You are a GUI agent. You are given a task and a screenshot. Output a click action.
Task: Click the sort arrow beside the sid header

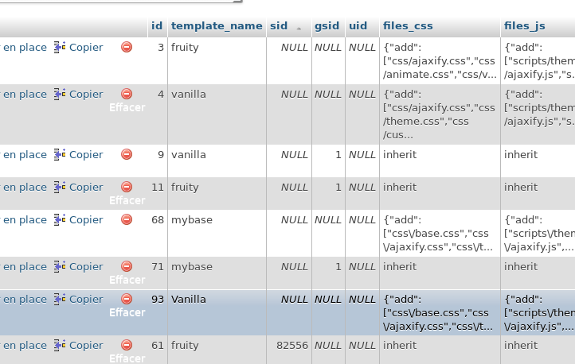pos(299,28)
